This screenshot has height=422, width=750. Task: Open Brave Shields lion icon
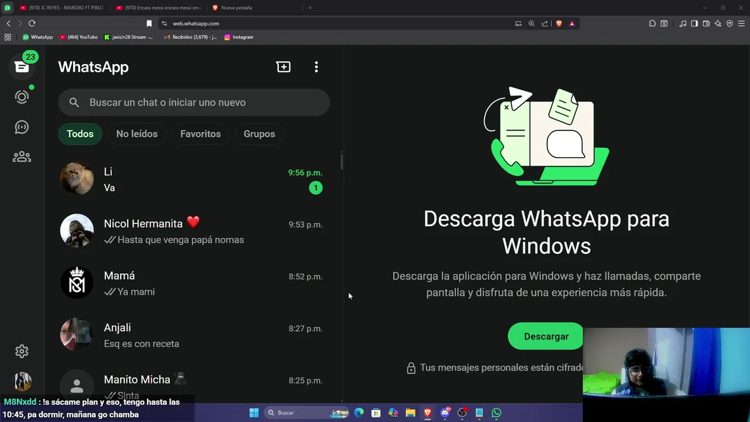559,23
